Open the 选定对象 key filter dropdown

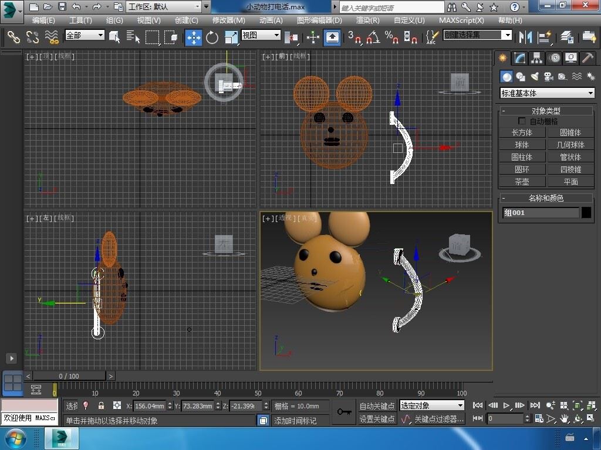432,405
